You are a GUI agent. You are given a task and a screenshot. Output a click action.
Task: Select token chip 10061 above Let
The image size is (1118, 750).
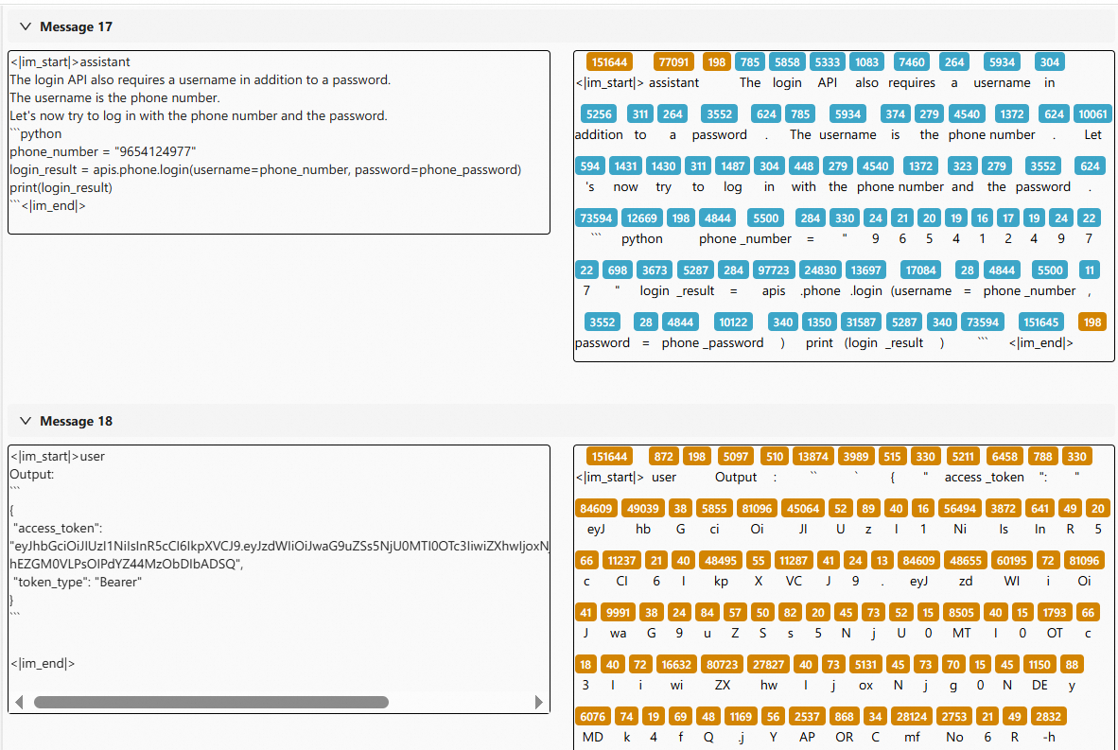coord(1092,114)
